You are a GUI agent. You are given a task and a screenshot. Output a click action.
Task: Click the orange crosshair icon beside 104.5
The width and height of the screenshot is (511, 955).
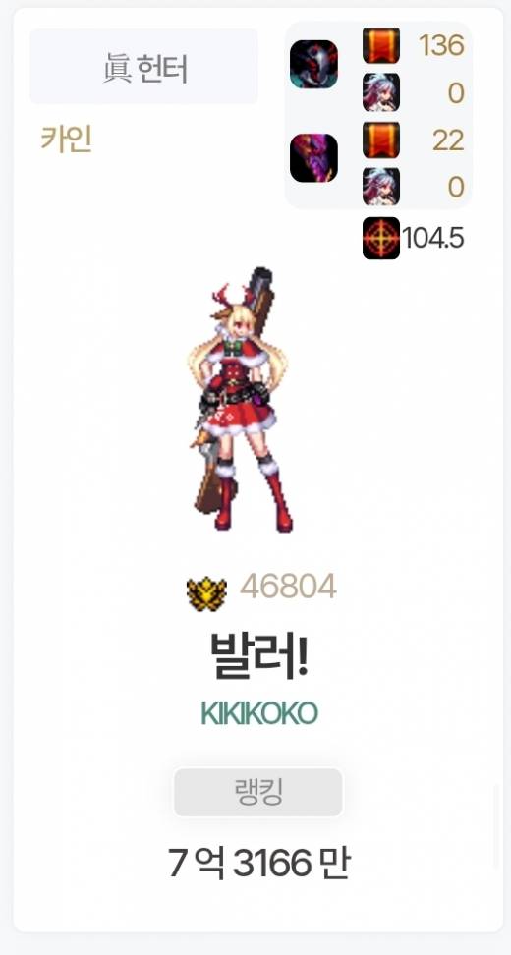click(381, 238)
